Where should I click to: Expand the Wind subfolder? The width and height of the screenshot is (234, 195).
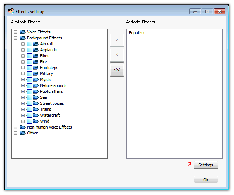coord(23,121)
